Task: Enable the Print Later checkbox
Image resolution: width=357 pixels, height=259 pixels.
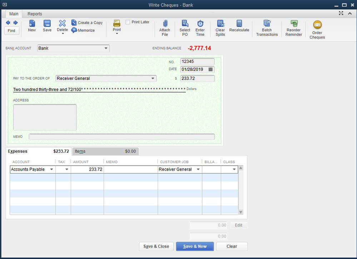Action: point(128,22)
